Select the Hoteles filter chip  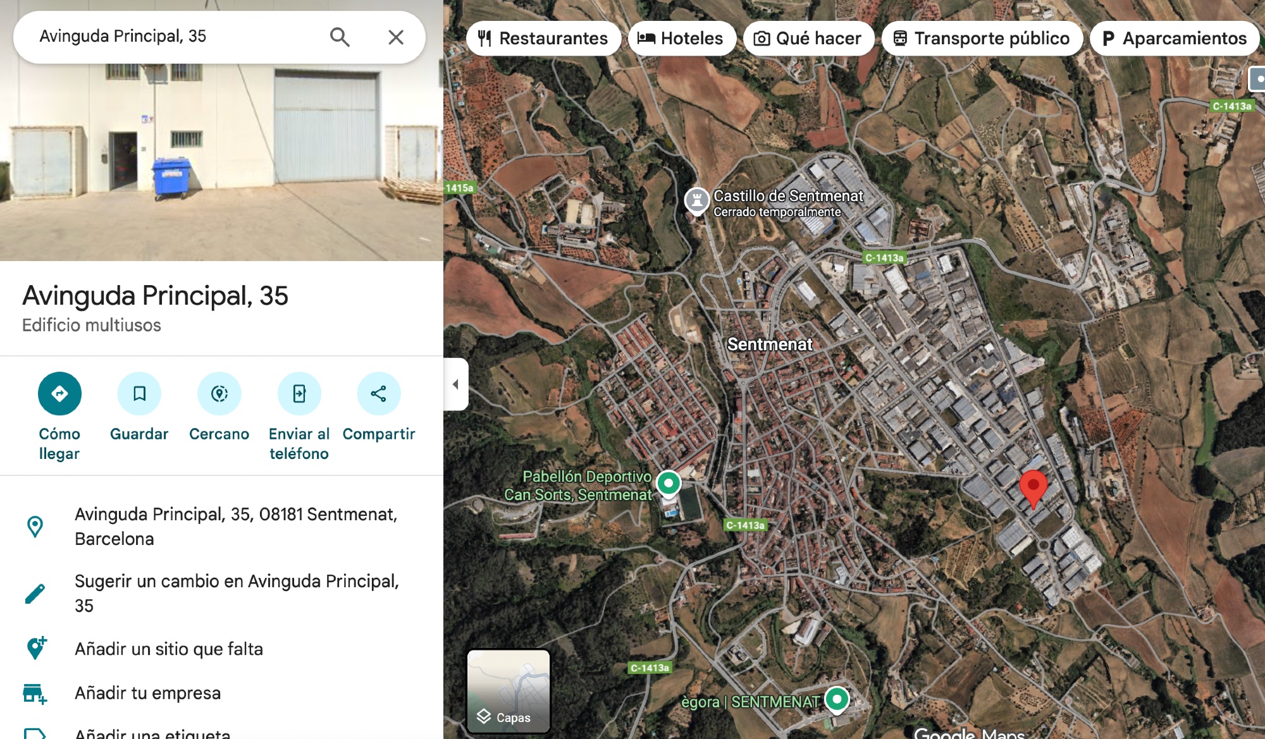(681, 39)
